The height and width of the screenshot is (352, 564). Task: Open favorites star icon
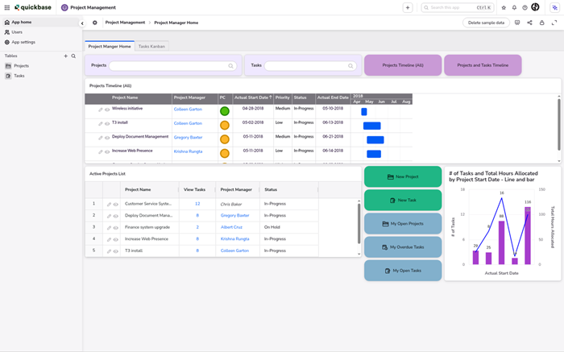coord(504,7)
